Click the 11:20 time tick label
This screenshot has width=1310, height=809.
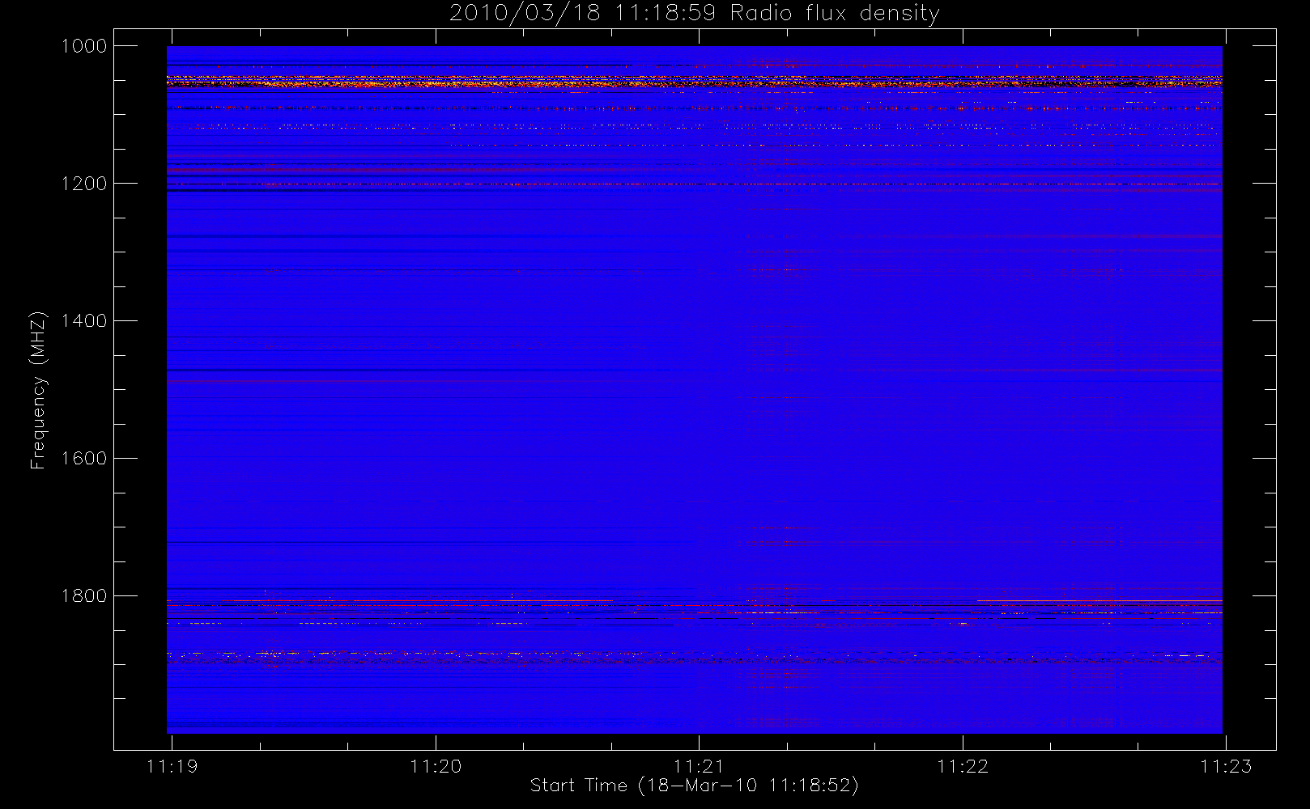pos(436,766)
